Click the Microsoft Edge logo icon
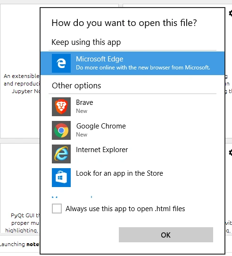 point(61,63)
